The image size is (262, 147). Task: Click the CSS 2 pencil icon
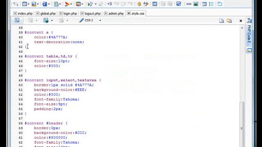tap(81, 20)
